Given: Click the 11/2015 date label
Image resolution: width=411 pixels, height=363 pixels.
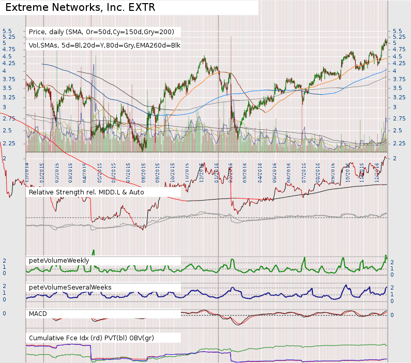Looking at the screenshot, I should [x=187, y=173].
